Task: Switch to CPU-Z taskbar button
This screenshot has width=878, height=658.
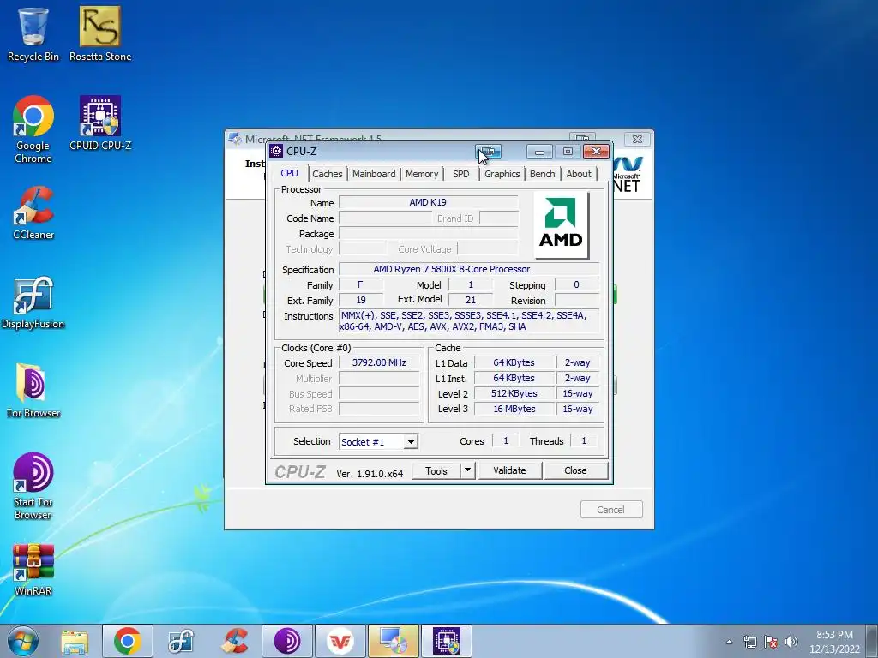Action: (446, 641)
